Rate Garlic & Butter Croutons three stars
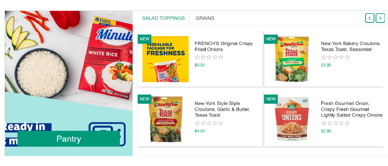 [209, 123]
